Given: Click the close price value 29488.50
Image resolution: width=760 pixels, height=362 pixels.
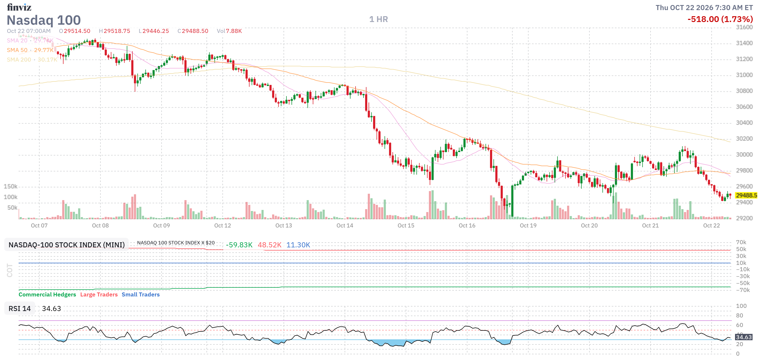Looking at the screenshot, I should [x=195, y=31].
